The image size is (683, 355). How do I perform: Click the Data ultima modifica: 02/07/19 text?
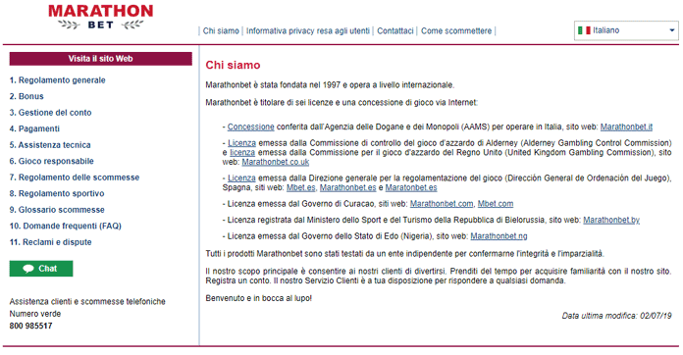coord(617,316)
